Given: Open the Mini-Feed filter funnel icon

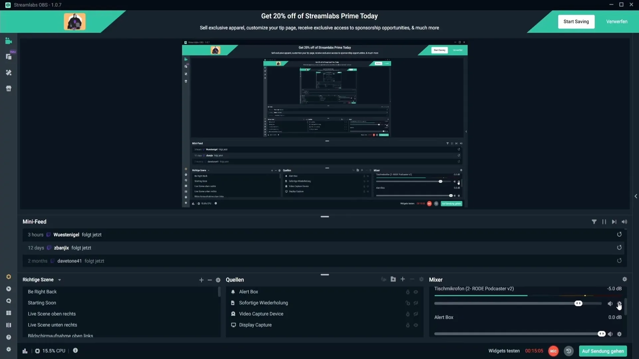Looking at the screenshot, I should 594,222.
